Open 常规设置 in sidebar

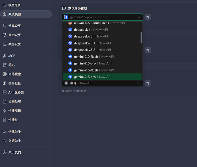click(x=26, y=26)
